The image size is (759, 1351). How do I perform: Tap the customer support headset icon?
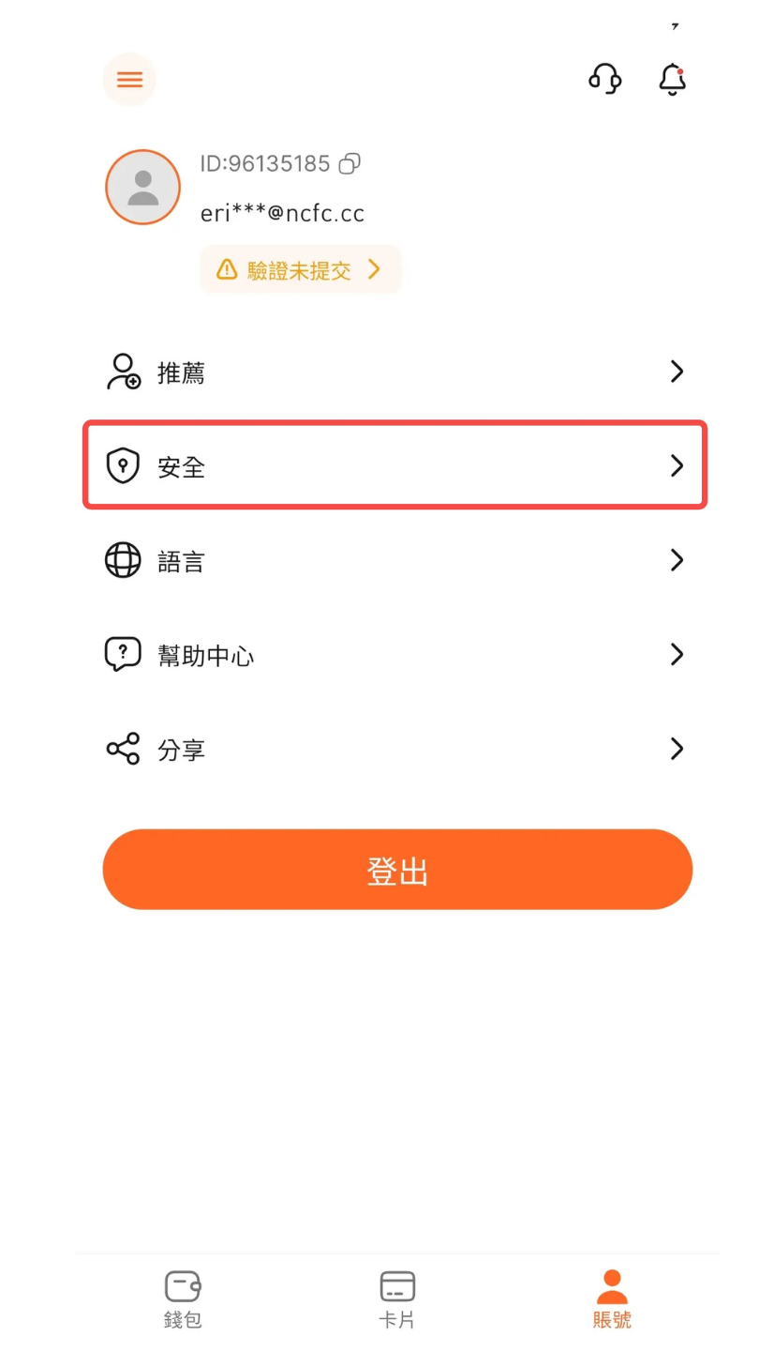(x=605, y=79)
